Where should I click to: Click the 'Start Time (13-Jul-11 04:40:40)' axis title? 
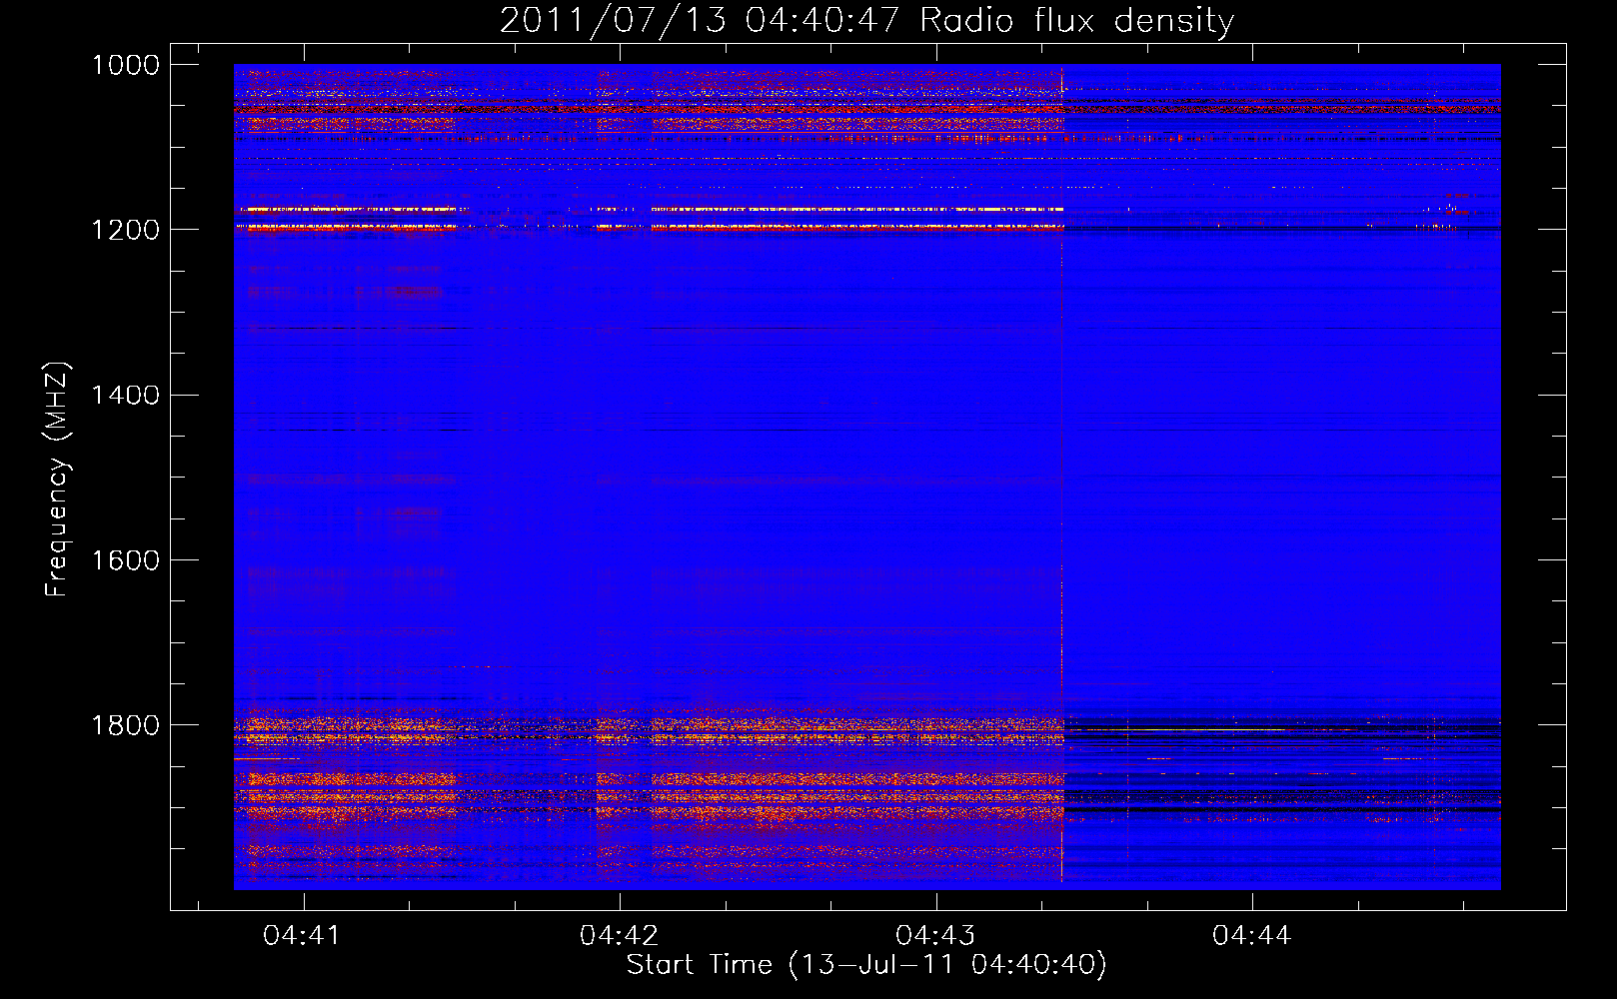(x=866, y=965)
